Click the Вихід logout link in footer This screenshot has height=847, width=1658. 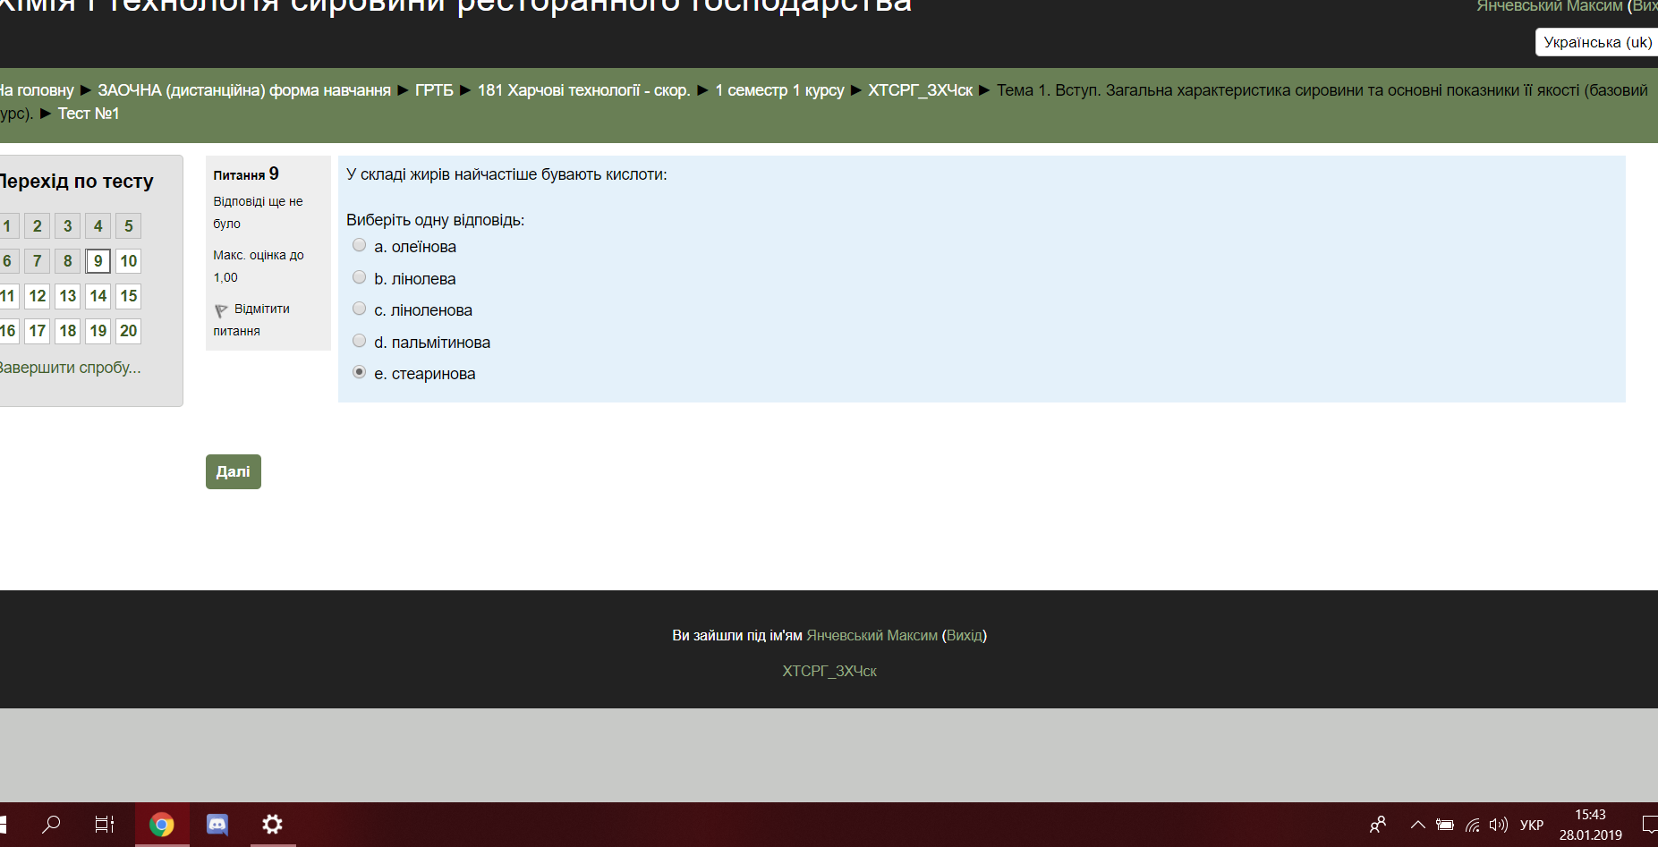964,635
